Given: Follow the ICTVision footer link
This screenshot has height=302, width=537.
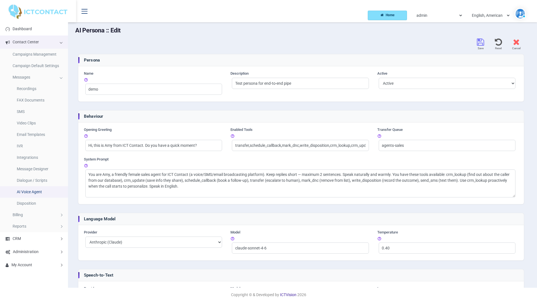Looking at the screenshot, I should click(288, 295).
